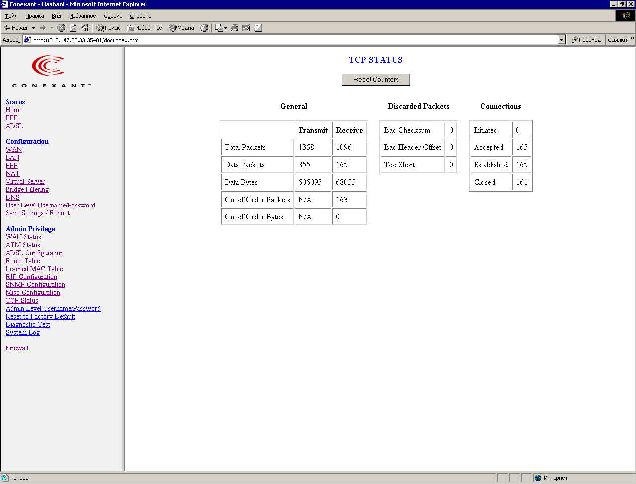Open the PPP link under Status
636x484 pixels.
(11, 118)
